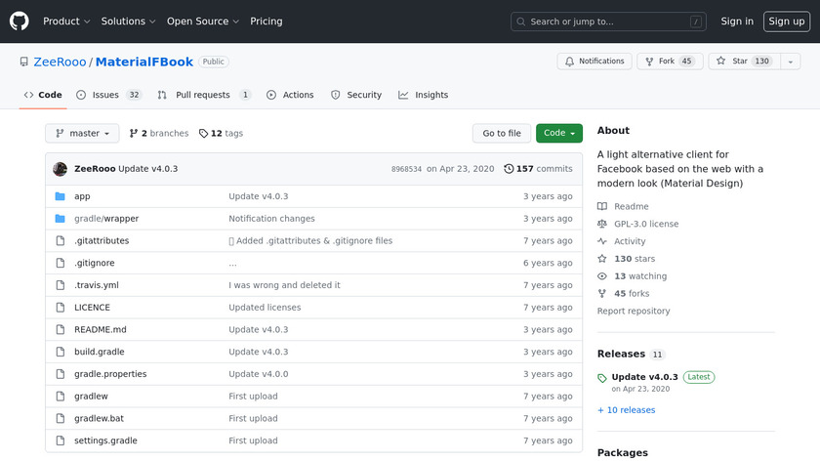
Task: Open the Update v4.0.3 release link
Action: tap(645, 377)
